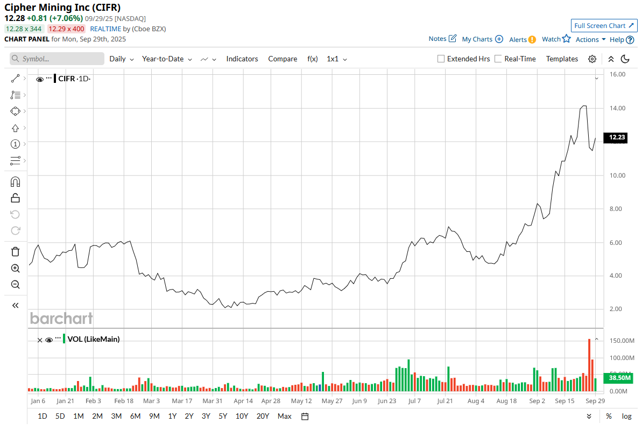Click the 12.23 current price label
This screenshot has height=444, width=642.
(x=616, y=137)
